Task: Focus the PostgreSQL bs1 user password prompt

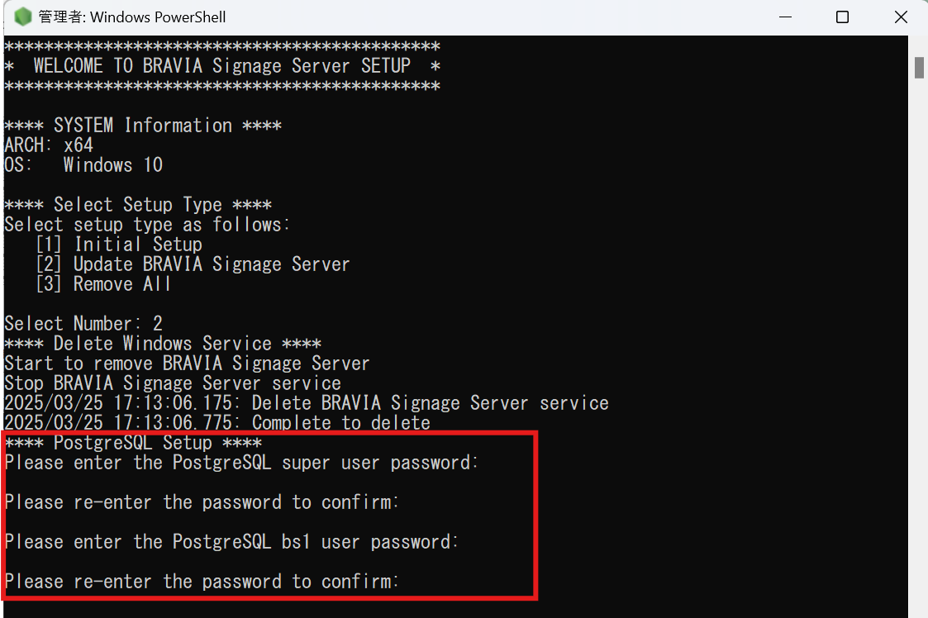Action: click(231, 542)
